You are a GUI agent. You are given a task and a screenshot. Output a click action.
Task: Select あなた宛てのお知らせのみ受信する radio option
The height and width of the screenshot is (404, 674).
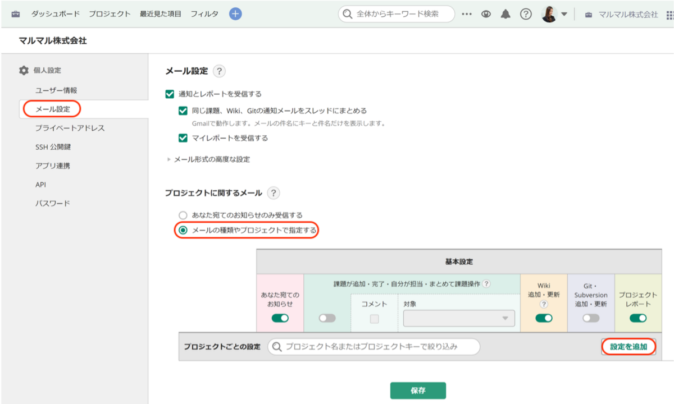(183, 215)
